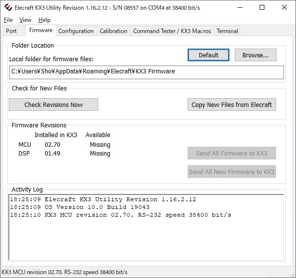Click Check Revisions Now
The width and height of the screenshot is (296, 278).
pyautogui.click(x=53, y=104)
